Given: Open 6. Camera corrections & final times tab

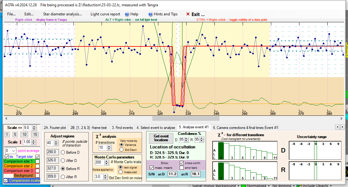Looking at the screenshot, I should 245,128.
